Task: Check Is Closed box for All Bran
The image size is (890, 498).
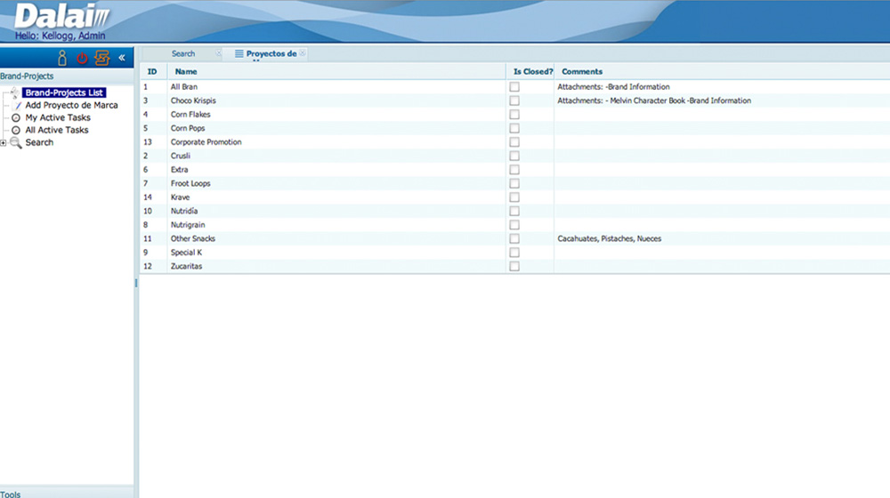Action: 514,87
